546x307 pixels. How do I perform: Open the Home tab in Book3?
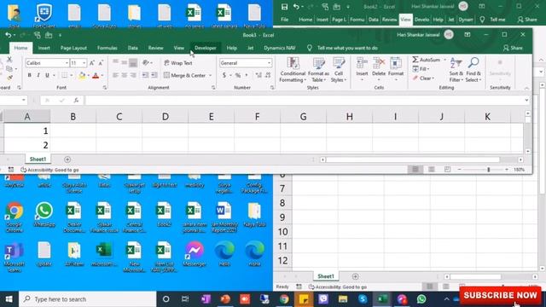20,48
